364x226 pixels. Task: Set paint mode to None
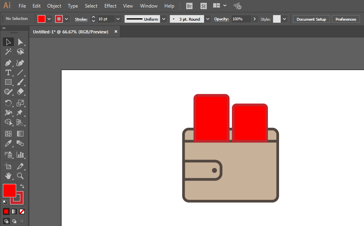22,211
